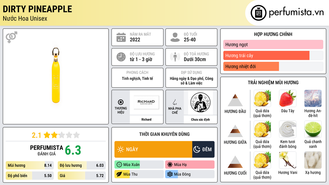Click the age range value 25-40

190,40
